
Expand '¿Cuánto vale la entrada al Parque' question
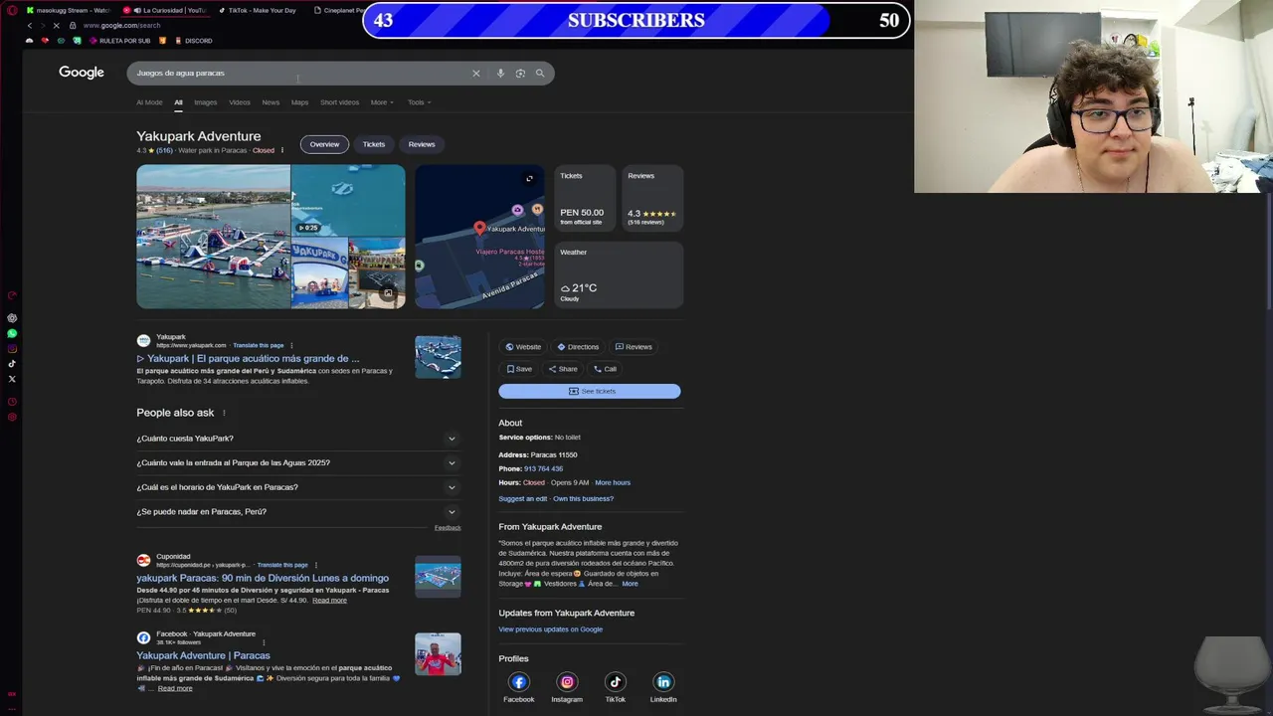tap(297, 462)
